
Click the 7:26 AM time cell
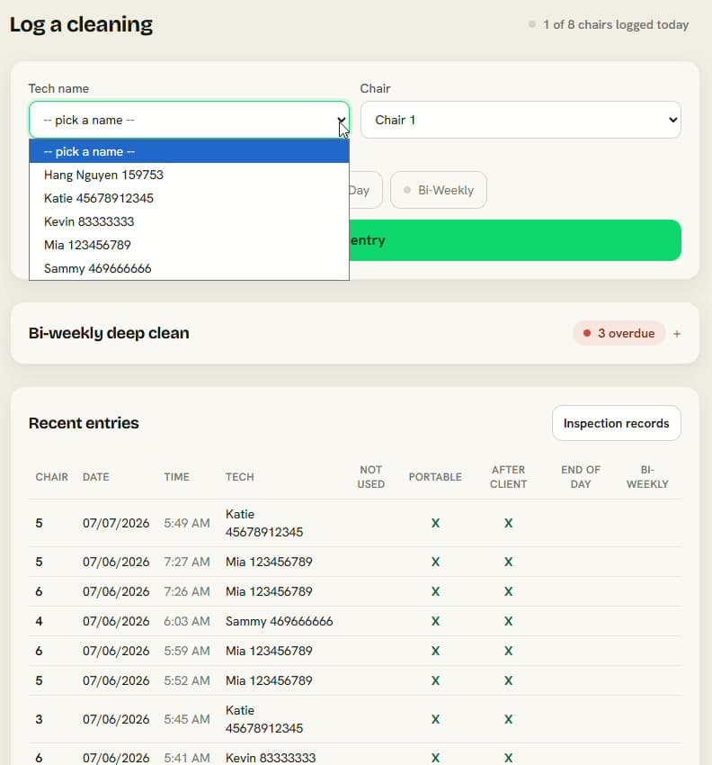[x=187, y=592]
